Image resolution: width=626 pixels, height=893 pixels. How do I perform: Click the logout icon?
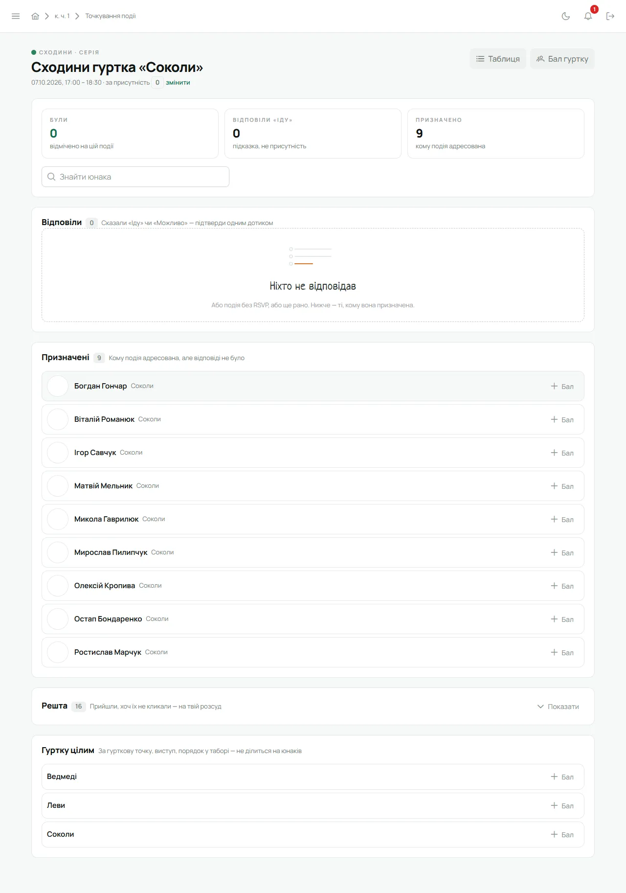click(x=610, y=16)
